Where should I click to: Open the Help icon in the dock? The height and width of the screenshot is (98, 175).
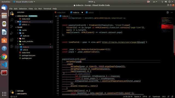point(4,48)
